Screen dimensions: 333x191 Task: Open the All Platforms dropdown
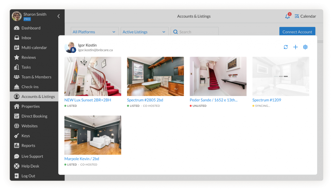(x=94, y=32)
